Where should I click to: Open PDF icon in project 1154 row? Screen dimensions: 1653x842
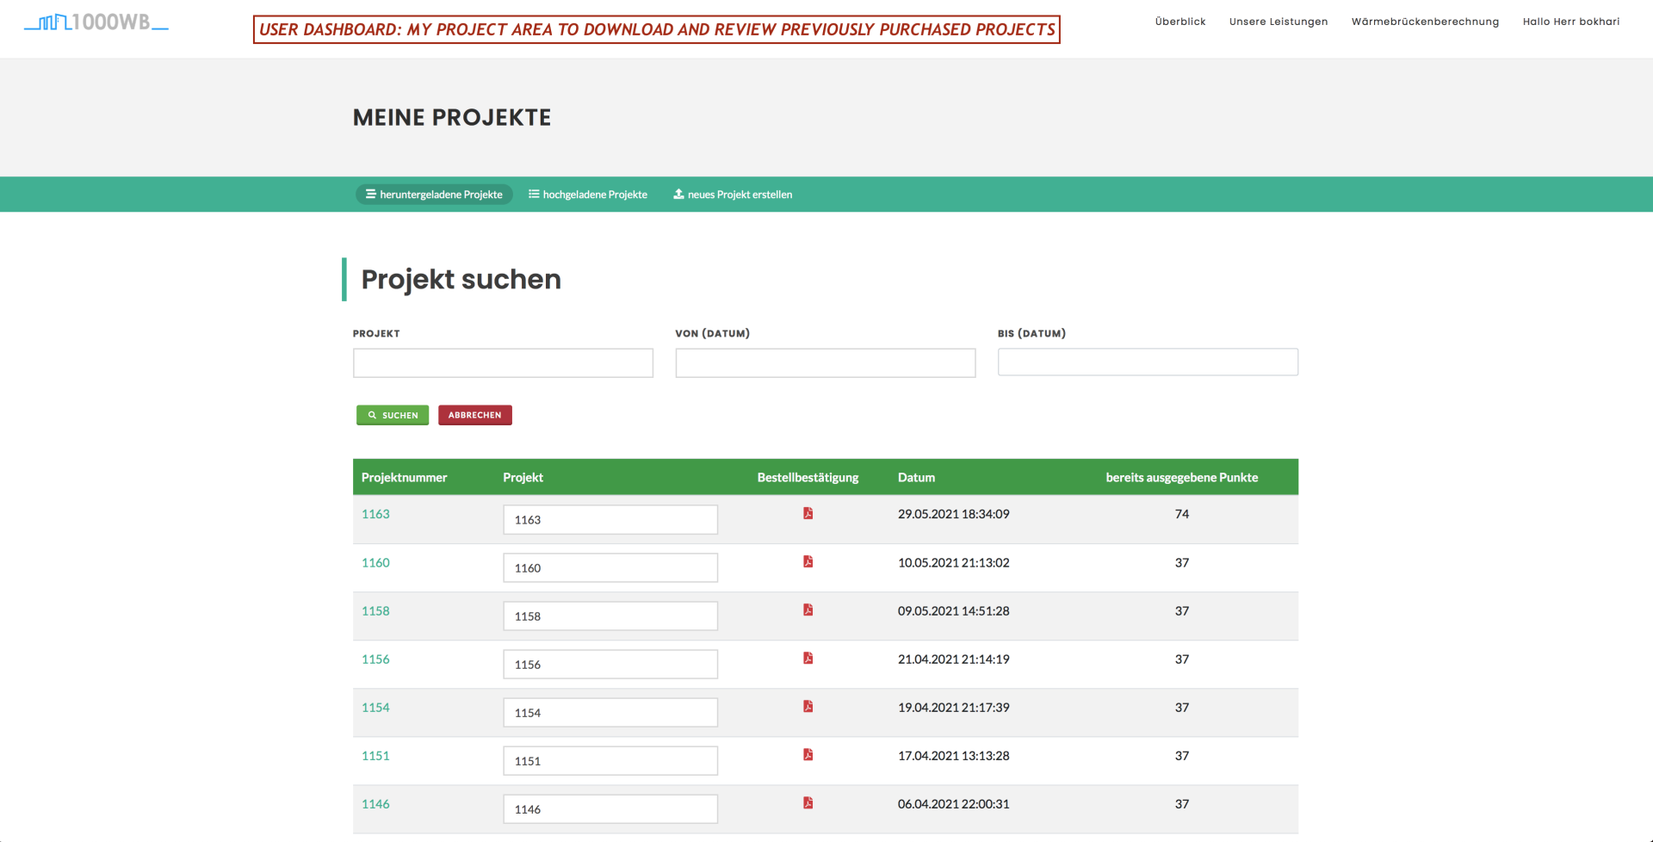pos(808,707)
